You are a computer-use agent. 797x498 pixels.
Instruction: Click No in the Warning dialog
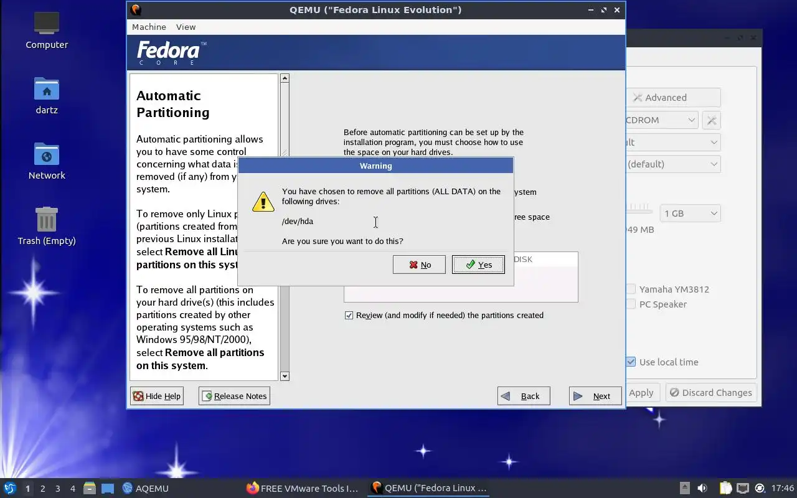click(419, 265)
